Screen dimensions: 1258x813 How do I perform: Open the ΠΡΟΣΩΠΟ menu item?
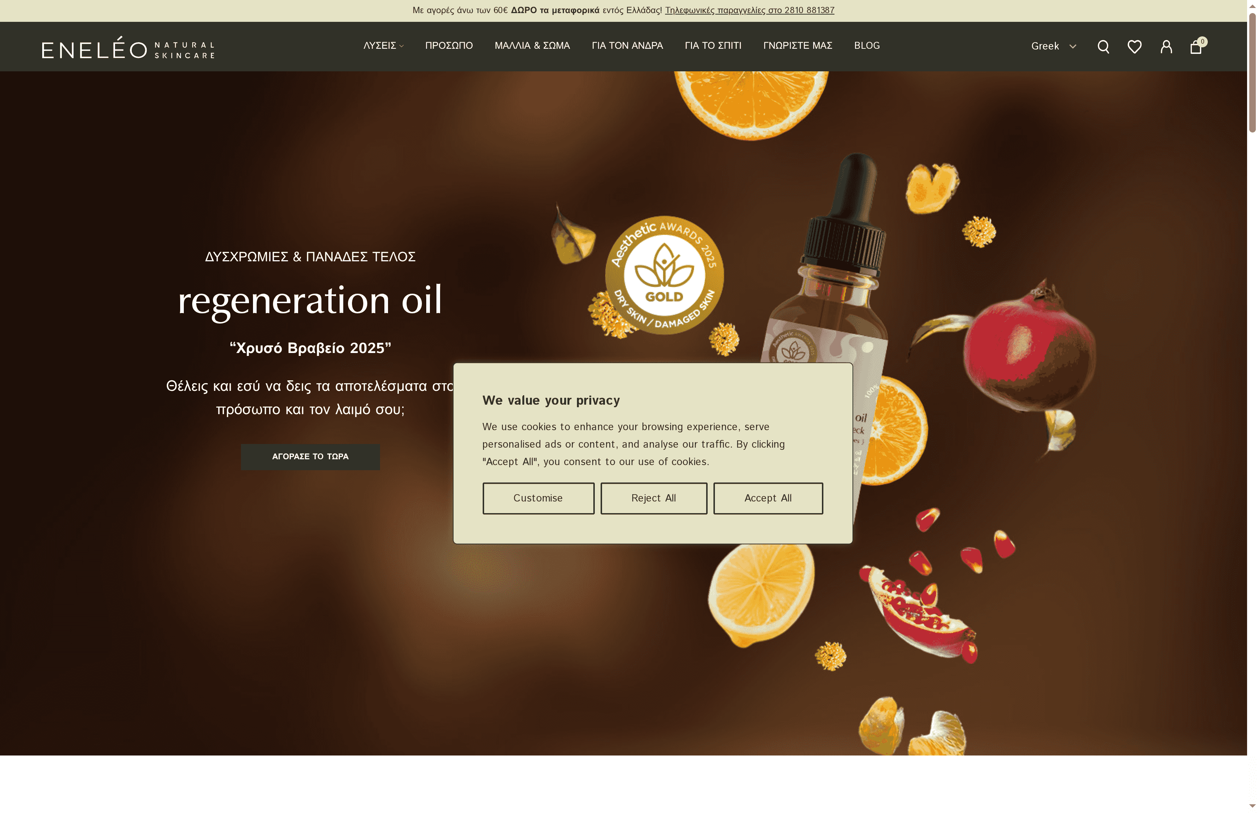pyautogui.click(x=449, y=45)
